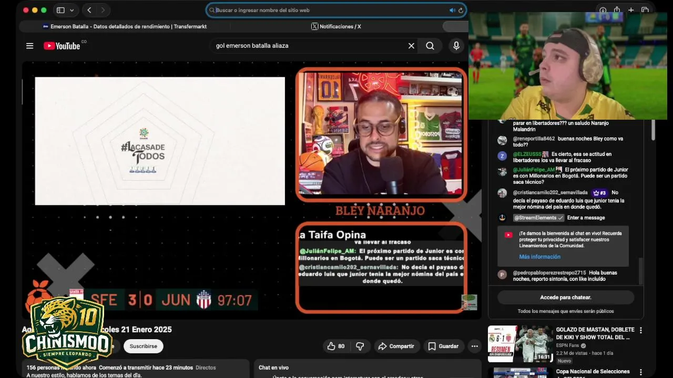
Task: Open Más información chat link
Action: 539,257
